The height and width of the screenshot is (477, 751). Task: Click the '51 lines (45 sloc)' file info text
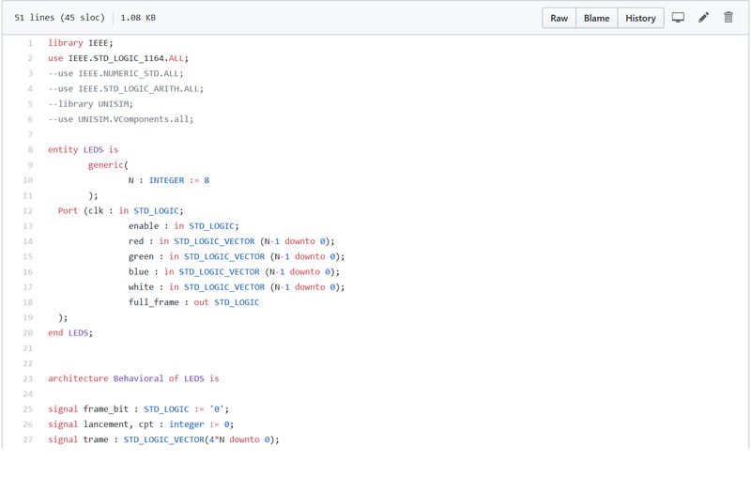point(60,18)
